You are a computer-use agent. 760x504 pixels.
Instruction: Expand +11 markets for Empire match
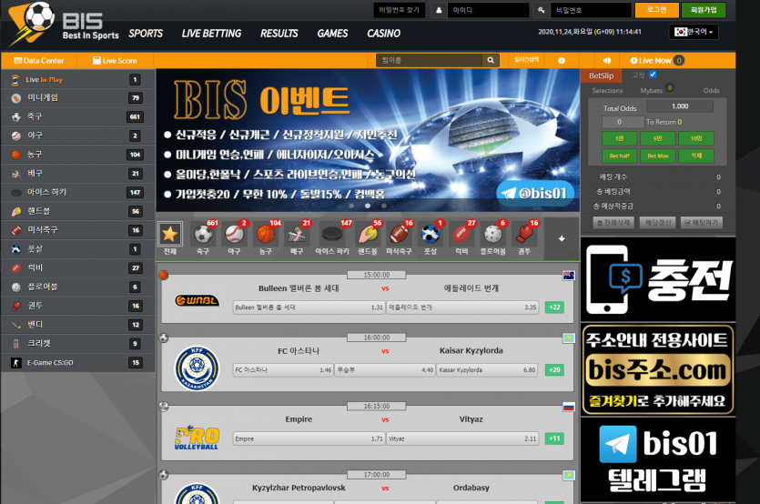[554, 438]
